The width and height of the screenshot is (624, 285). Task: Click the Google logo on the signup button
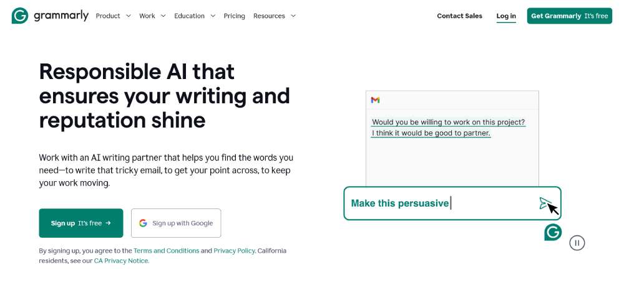point(143,223)
